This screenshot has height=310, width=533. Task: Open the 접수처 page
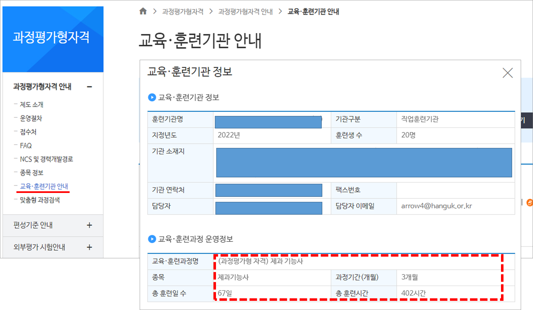pyautogui.click(x=29, y=132)
